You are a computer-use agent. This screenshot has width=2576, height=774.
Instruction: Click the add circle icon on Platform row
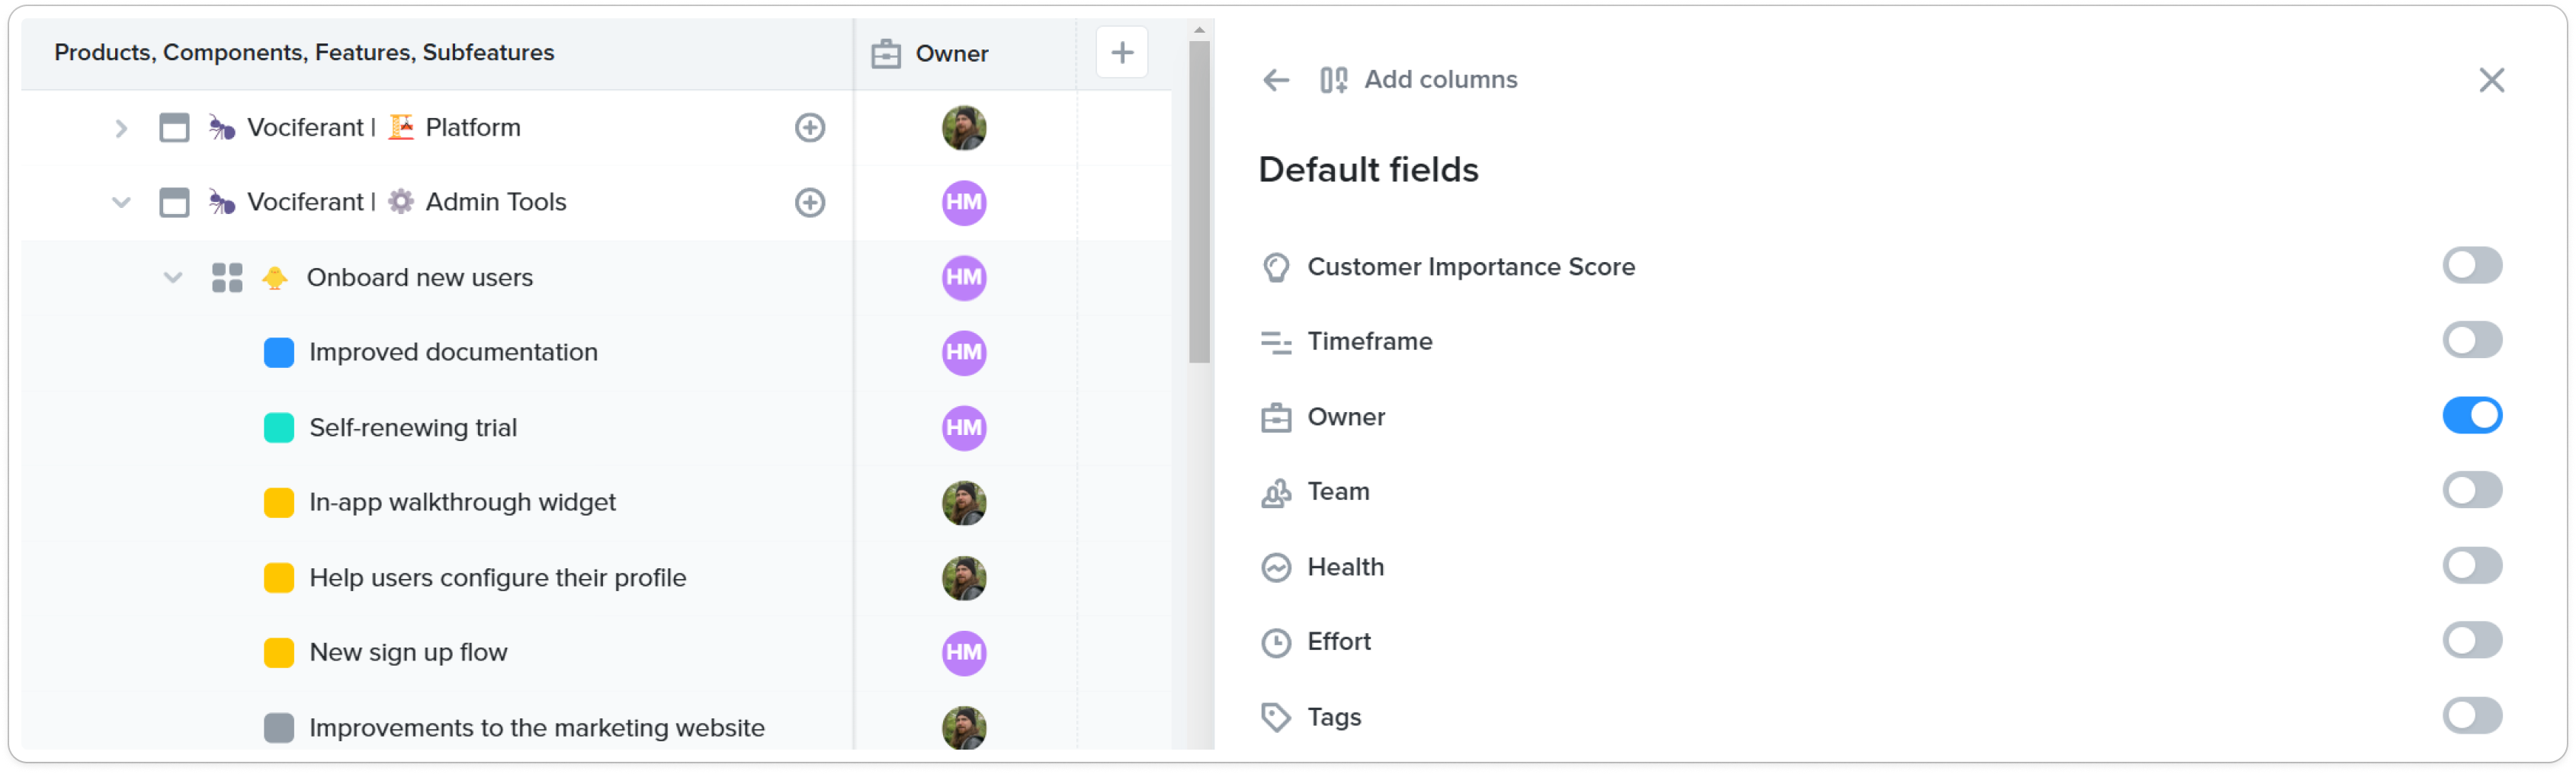click(x=810, y=128)
